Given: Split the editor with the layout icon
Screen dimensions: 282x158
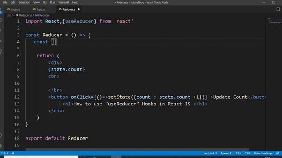Looking at the screenshot, I should [278, 9].
